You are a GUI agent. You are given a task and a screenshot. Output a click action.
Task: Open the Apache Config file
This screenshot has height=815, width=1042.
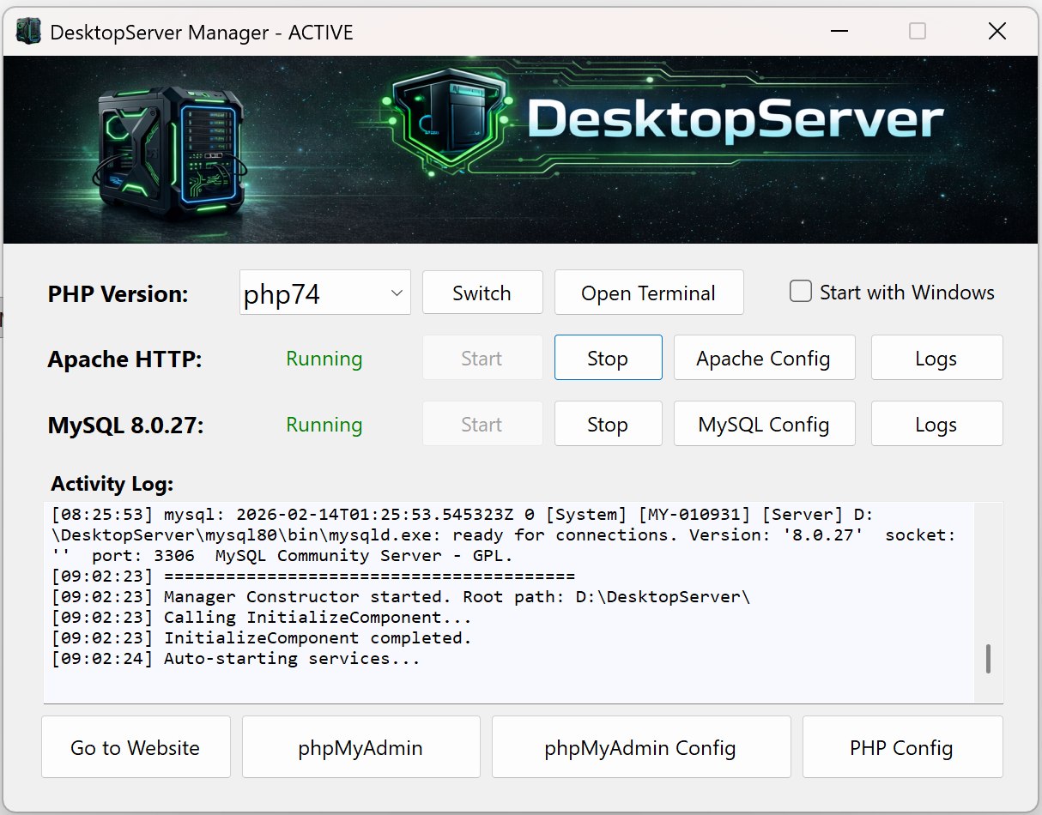[x=764, y=358]
